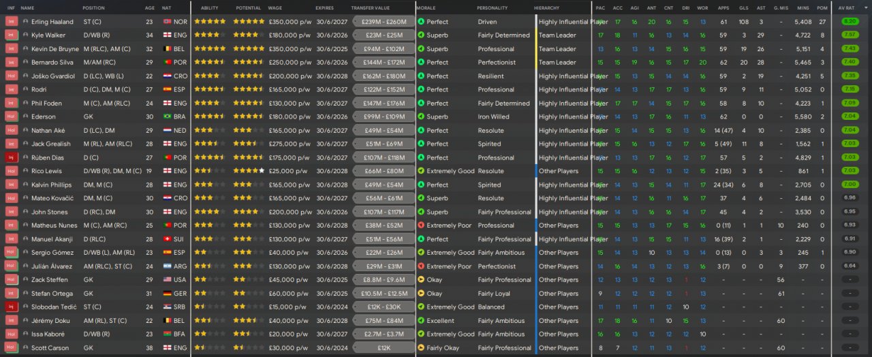The height and width of the screenshot is (357, 872).
Task: Select 'Perfectionist' personality in Bernardo Silva's row
Action: [x=497, y=62]
